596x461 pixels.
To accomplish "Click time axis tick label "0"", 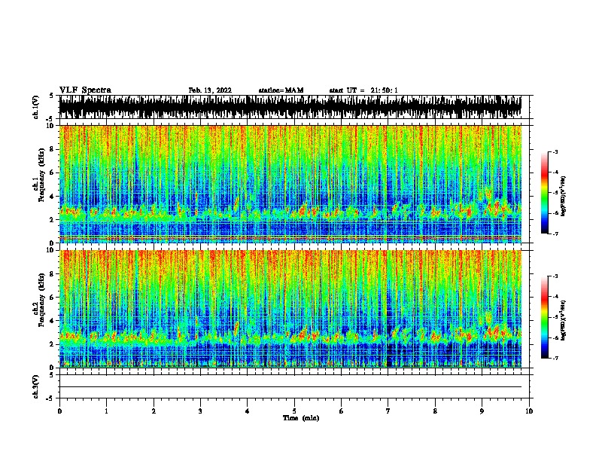I will click(59, 411).
